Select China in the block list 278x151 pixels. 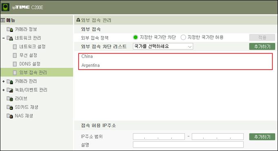[87, 56]
